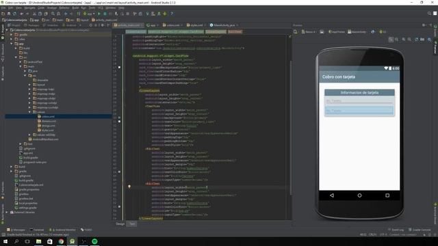Open the API level dropdown in preview
Screen dimensions: 438x246
tap(383, 32)
